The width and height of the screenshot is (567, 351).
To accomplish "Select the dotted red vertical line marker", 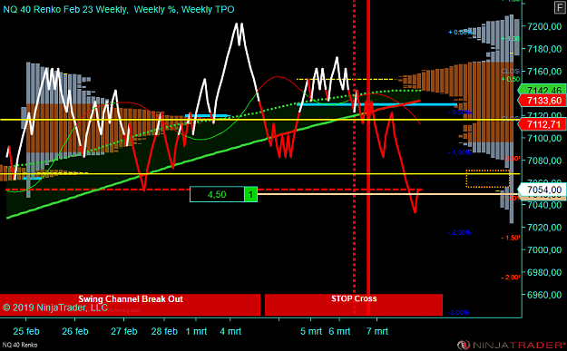I will tap(354, 158).
